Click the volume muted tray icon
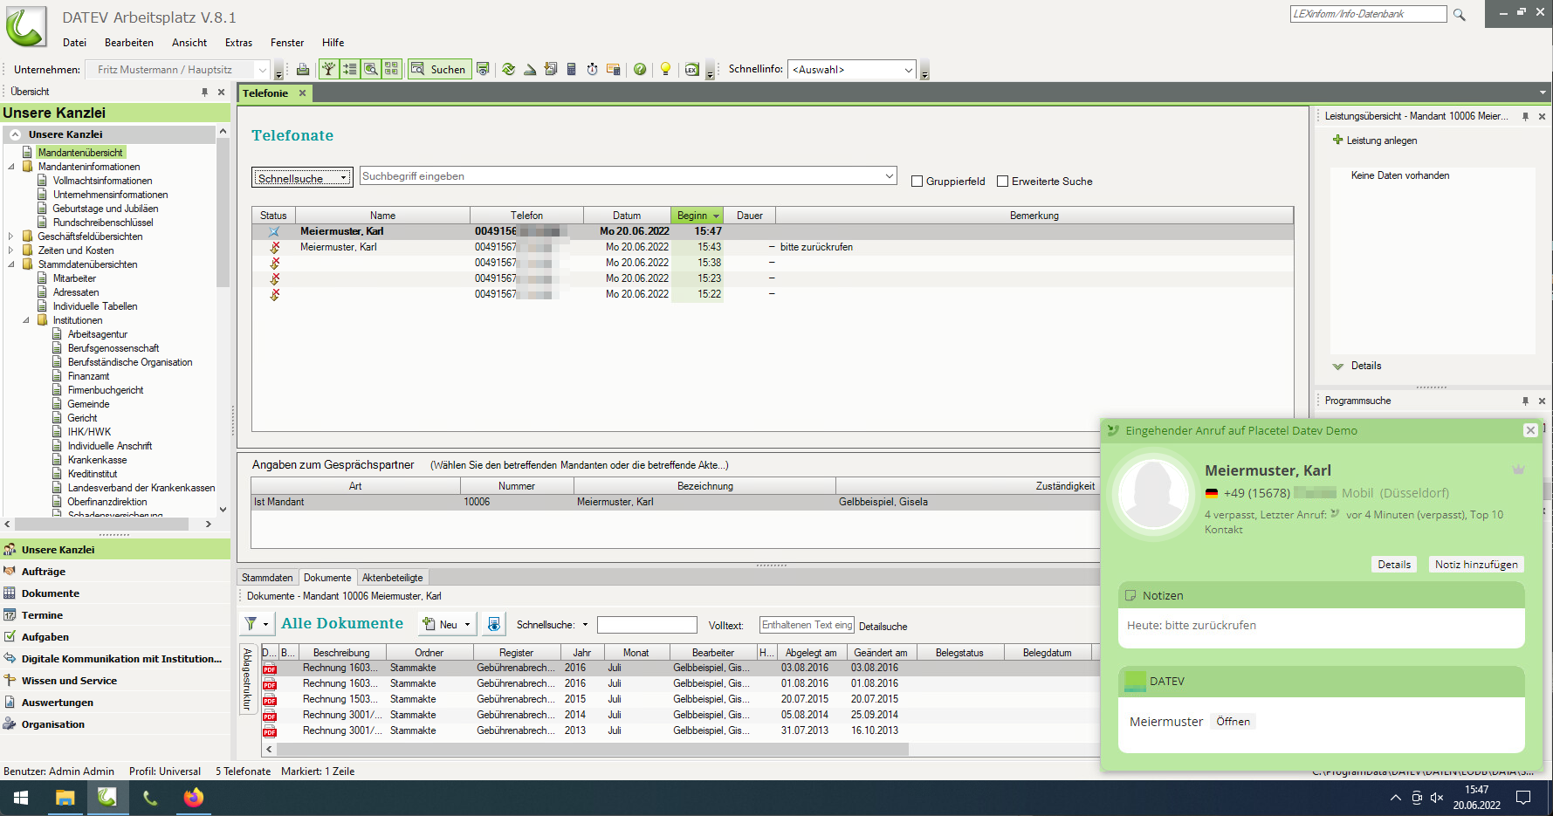The height and width of the screenshot is (816, 1553). 1437,798
